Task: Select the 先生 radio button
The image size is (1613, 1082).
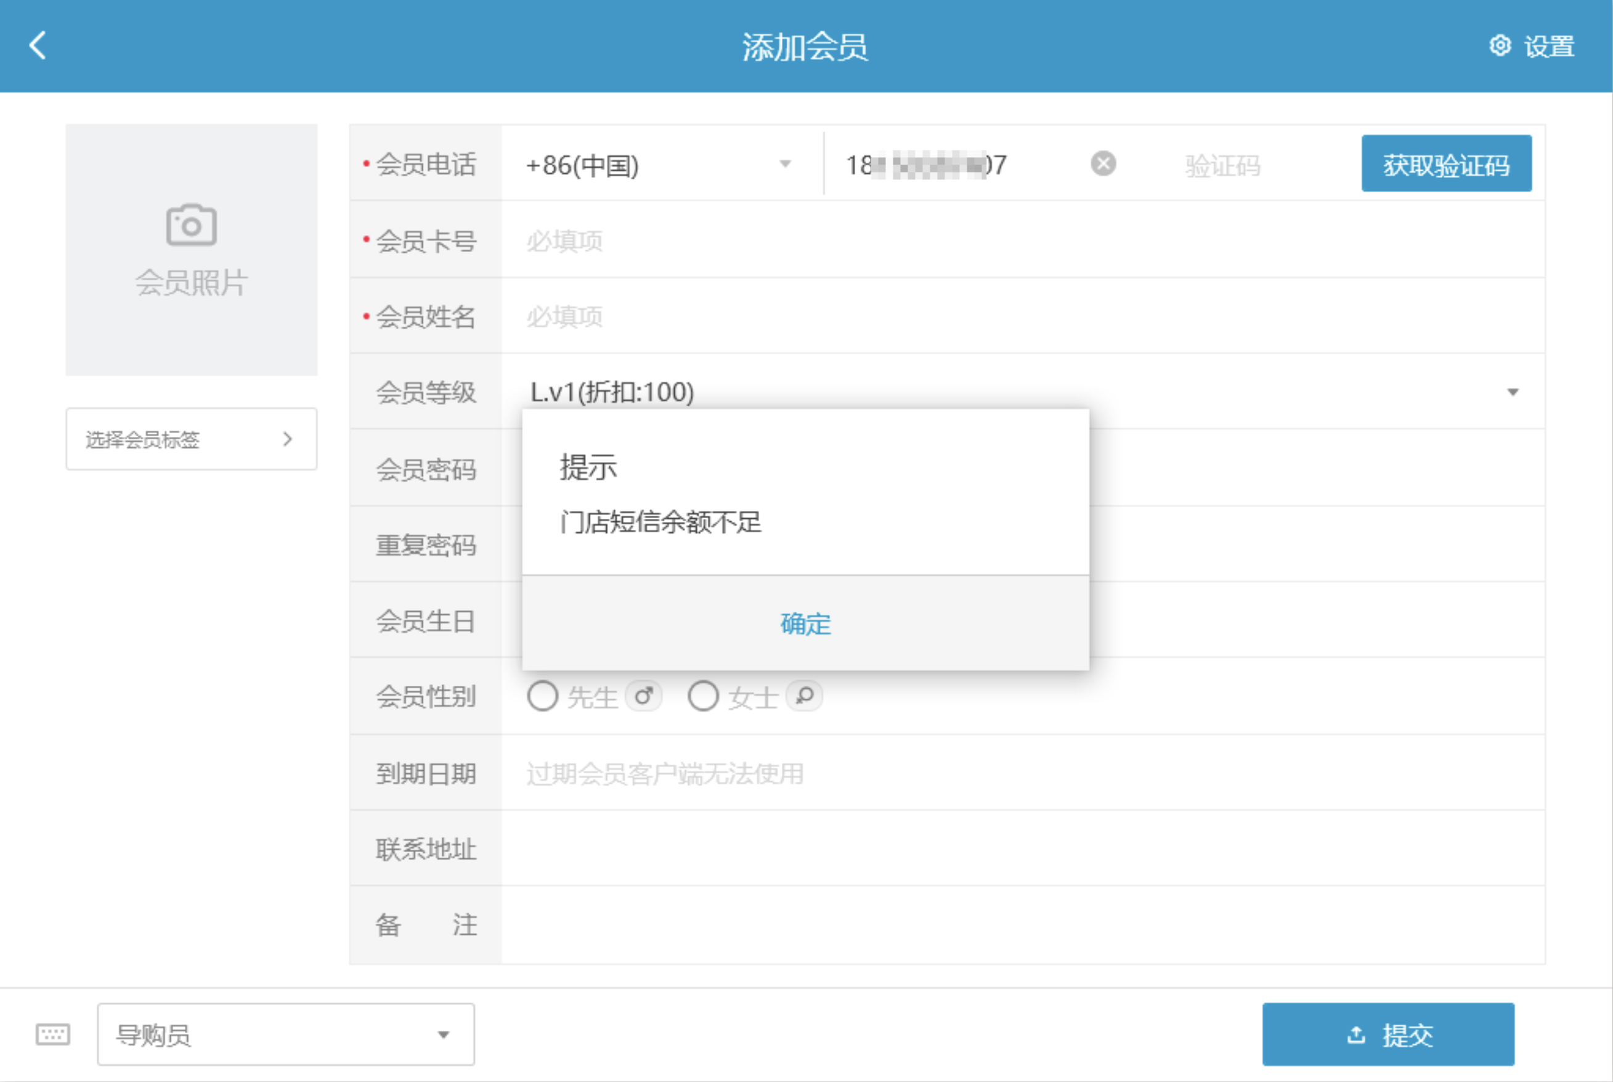Action: 542,696
